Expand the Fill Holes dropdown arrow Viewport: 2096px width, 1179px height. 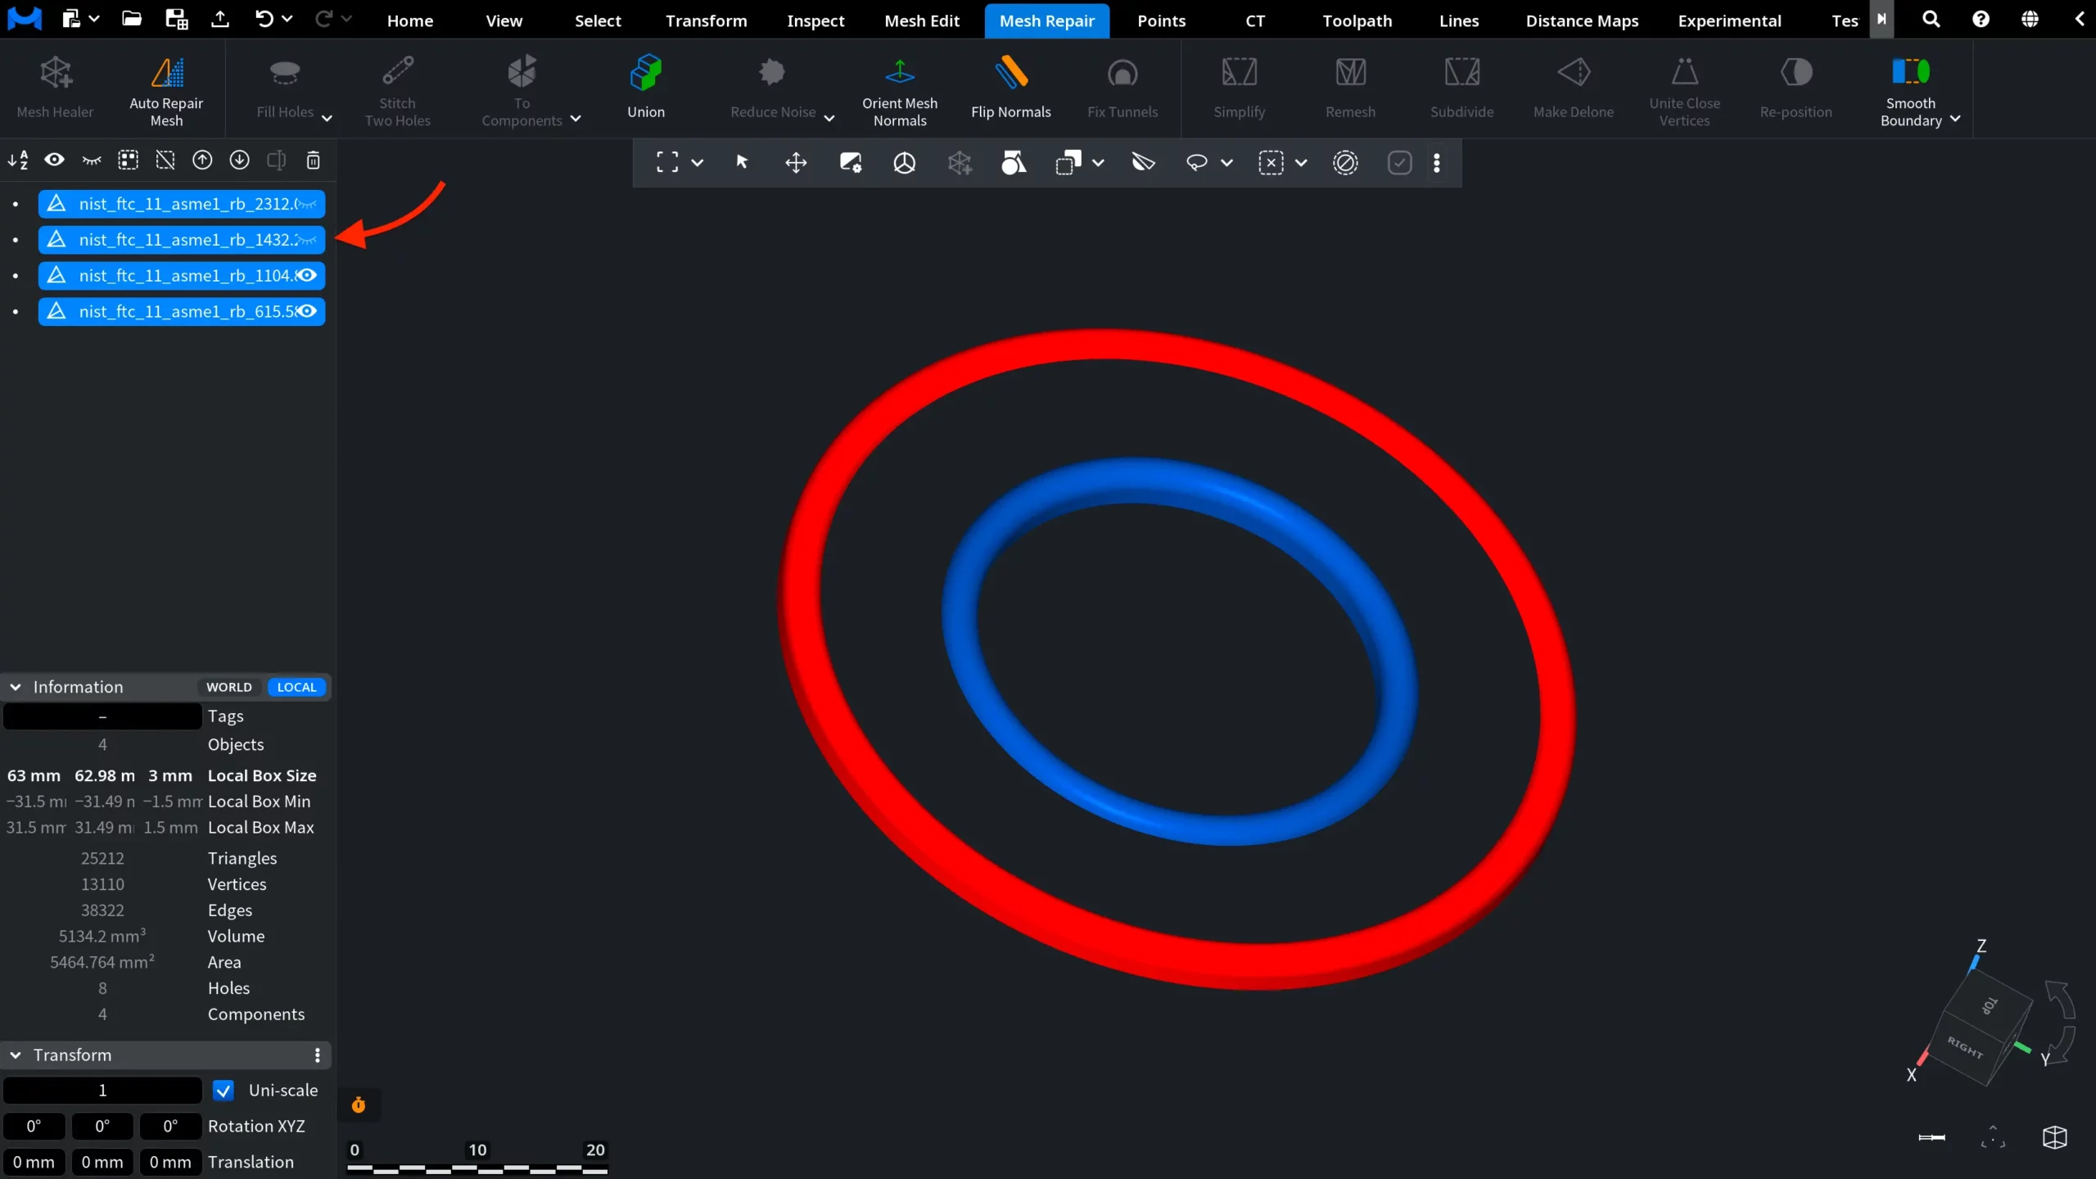pos(327,118)
